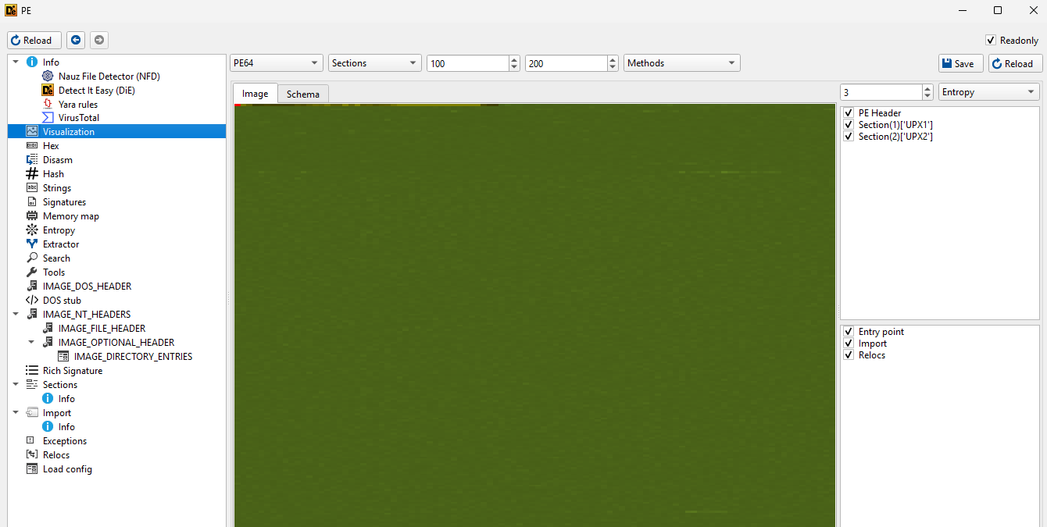Screen dimensions: 1047x527
Task: Open Nauz File Detector (NFD)
Action: coord(109,77)
